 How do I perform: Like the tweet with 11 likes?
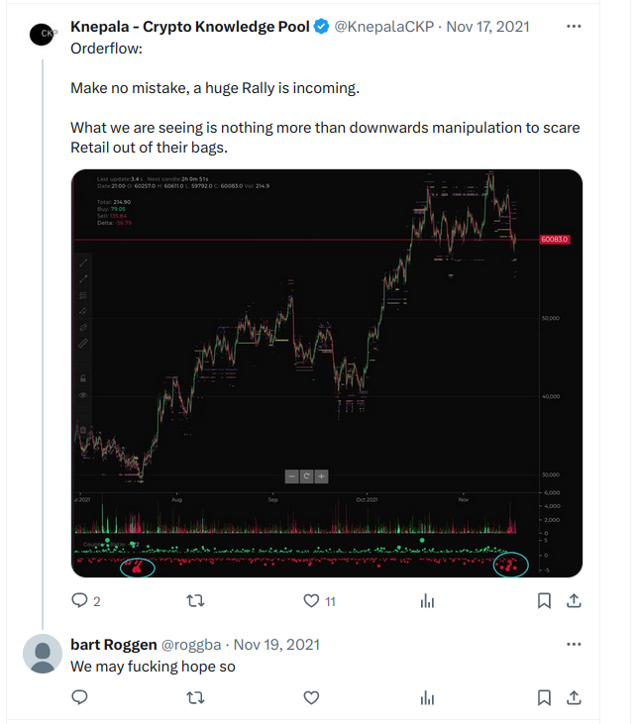pos(311,601)
